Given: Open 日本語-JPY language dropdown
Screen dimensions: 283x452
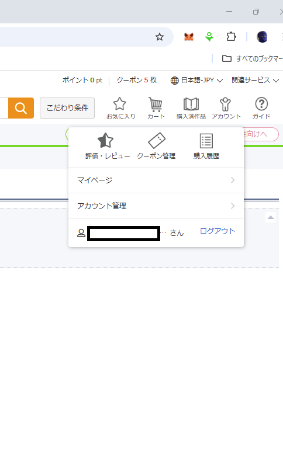Looking at the screenshot, I should click(196, 80).
